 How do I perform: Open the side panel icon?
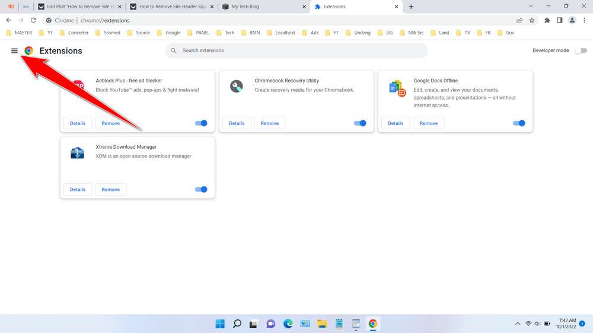click(x=559, y=20)
